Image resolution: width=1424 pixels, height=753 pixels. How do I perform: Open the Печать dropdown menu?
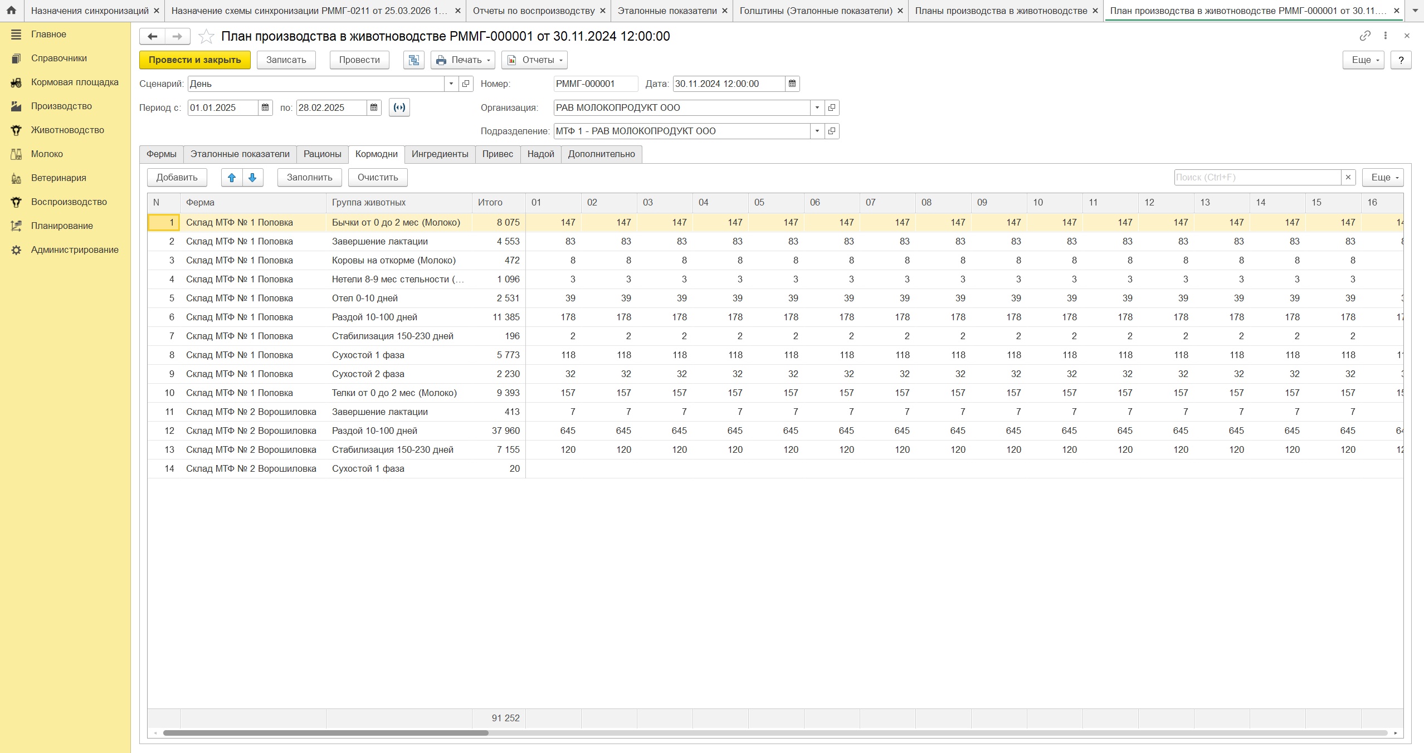[x=462, y=60]
